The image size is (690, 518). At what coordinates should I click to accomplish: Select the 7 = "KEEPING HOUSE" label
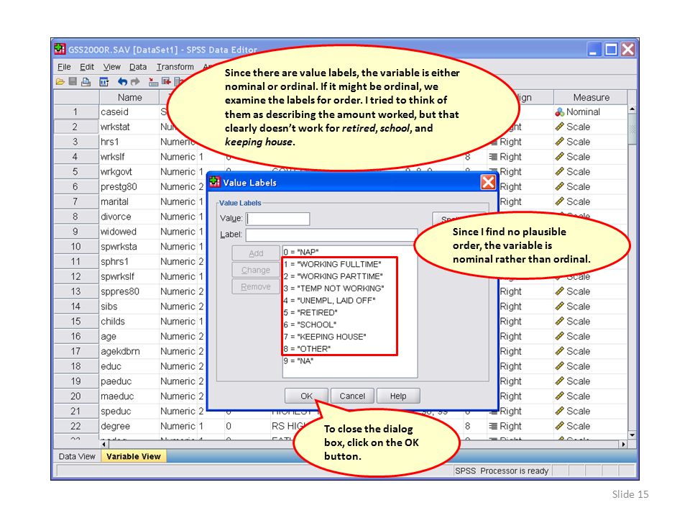325,337
